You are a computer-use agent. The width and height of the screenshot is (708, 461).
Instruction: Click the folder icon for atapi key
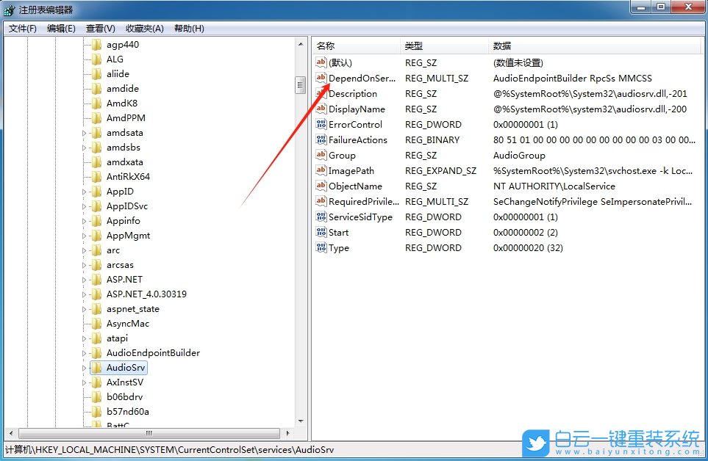coord(98,338)
